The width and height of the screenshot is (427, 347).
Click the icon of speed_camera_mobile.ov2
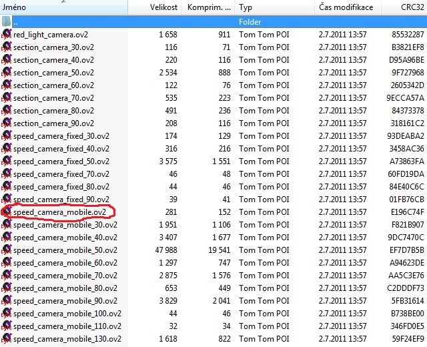7,212
